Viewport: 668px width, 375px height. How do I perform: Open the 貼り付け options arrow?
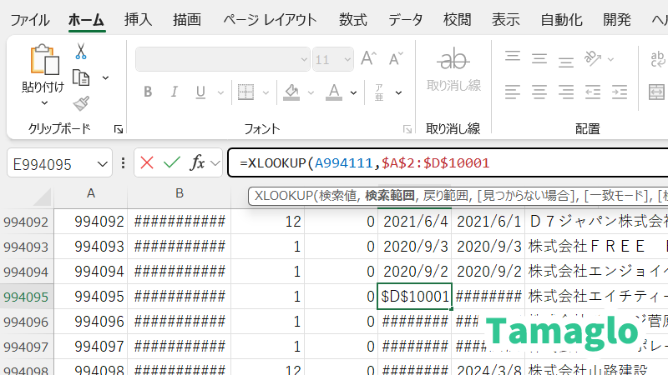[43, 102]
